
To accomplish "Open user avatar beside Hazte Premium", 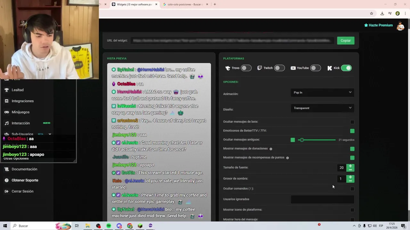I will (400, 26).
